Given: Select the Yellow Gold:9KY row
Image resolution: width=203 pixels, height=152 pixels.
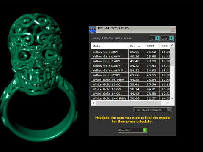Looking at the screenshot, I should tap(130, 52).
